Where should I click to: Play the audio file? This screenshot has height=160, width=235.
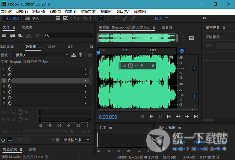[x=151, y=117]
